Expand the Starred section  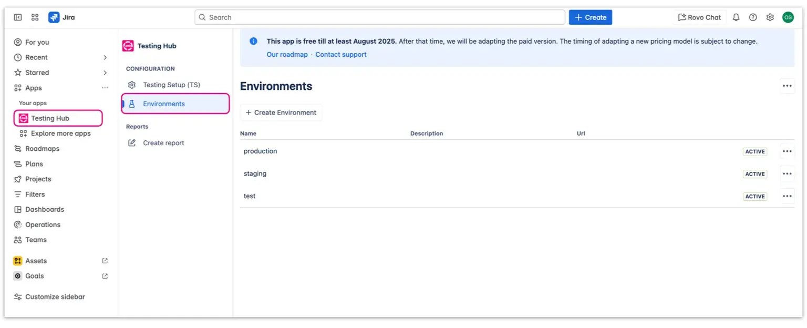pos(105,72)
